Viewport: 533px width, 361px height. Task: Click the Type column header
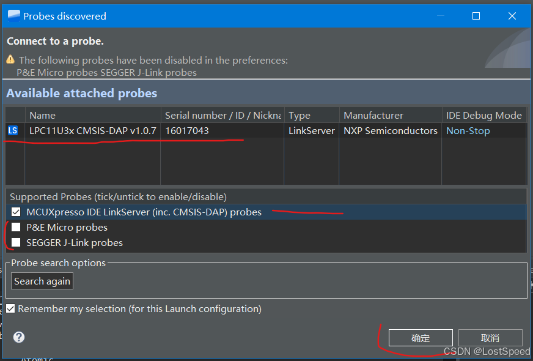[x=312, y=116]
